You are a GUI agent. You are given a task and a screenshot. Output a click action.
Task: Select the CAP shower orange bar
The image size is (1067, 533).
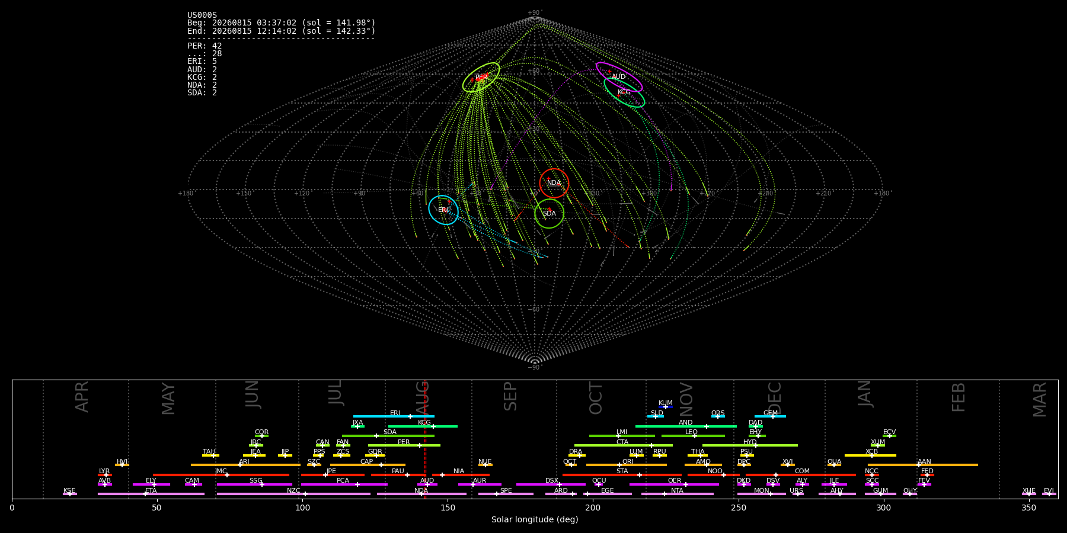point(368,465)
